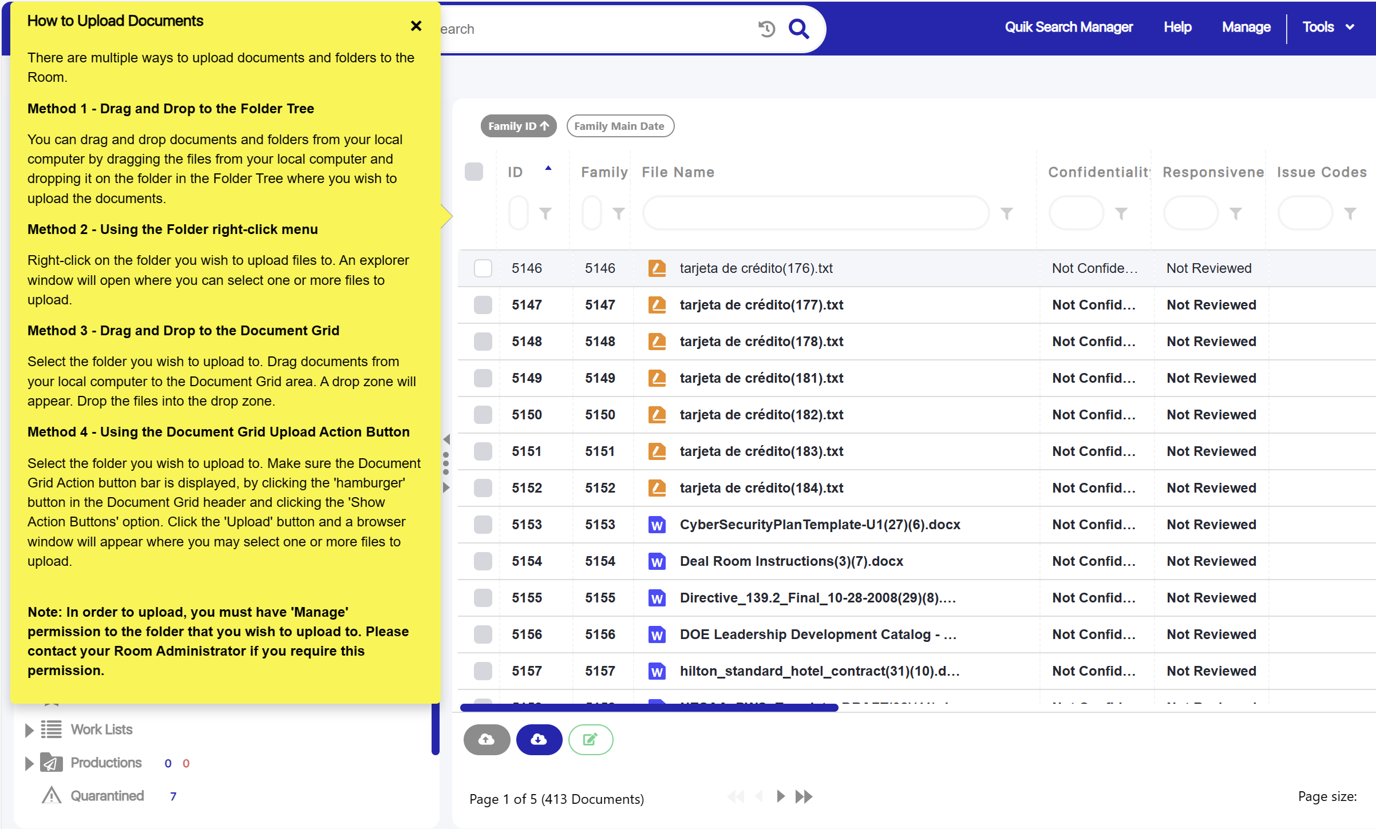1376x829 pixels.
Task: Sort by the Responsiveness column header
Action: coord(1213,172)
